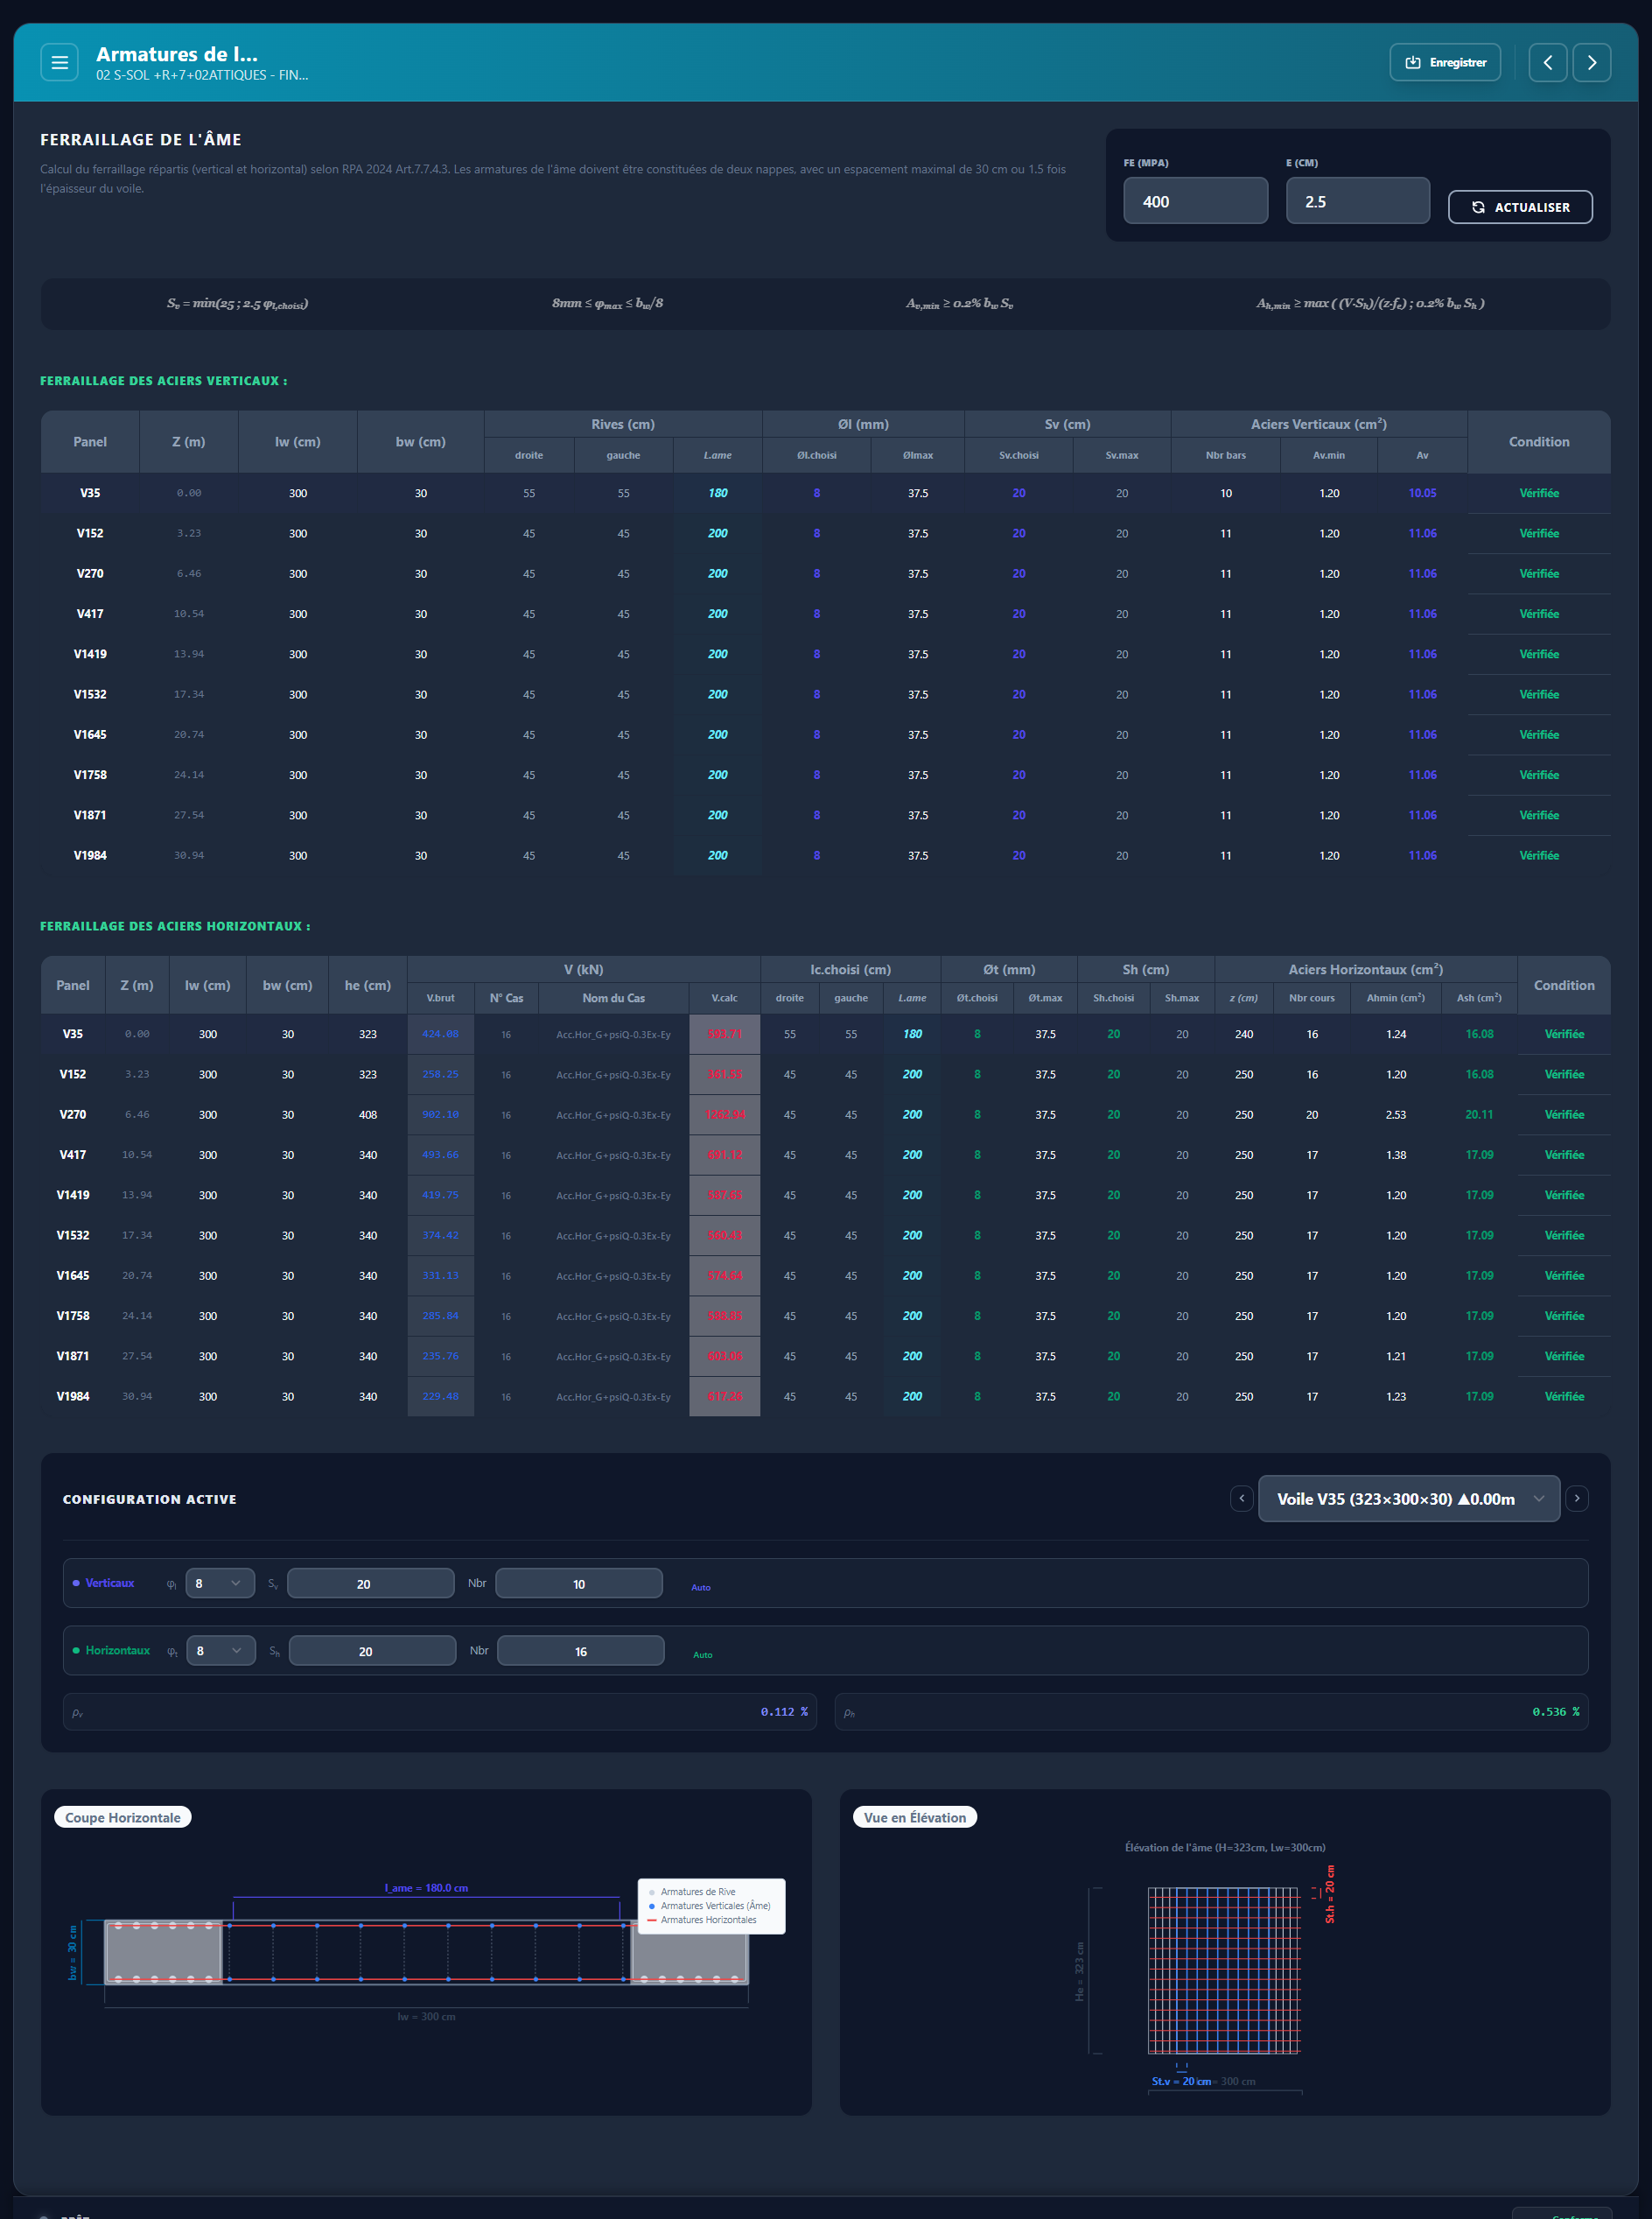
Task: Switch to the Vue en Élévation view
Action: [914, 1817]
